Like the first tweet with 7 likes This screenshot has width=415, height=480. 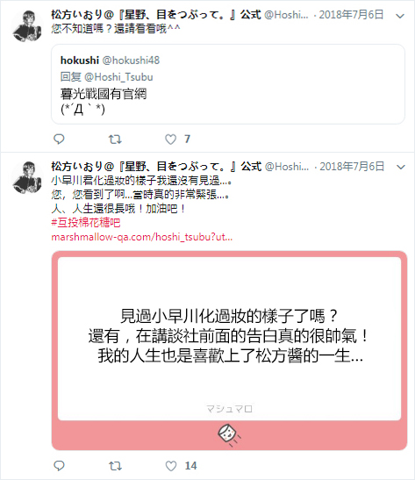(x=171, y=140)
